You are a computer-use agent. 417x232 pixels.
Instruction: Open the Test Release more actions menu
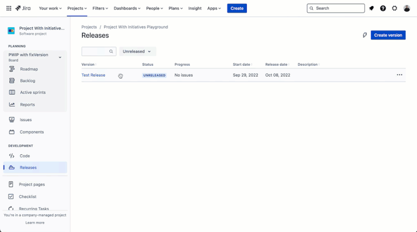(399, 75)
